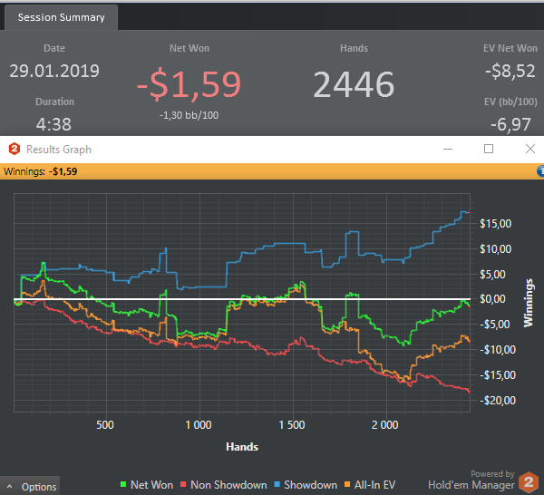Toggle the green Net Won legend swatch

[x=122, y=484]
